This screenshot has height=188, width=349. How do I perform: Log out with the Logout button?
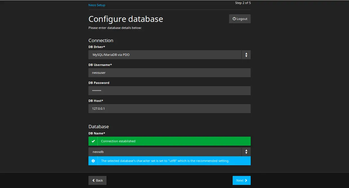click(240, 19)
